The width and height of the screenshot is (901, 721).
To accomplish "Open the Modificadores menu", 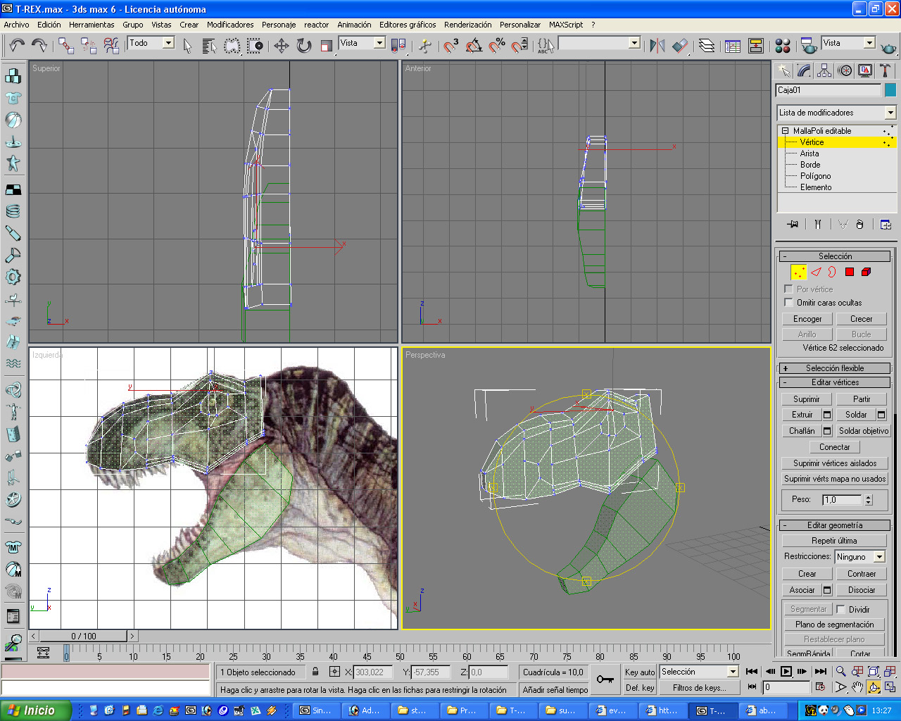I will click(x=230, y=25).
